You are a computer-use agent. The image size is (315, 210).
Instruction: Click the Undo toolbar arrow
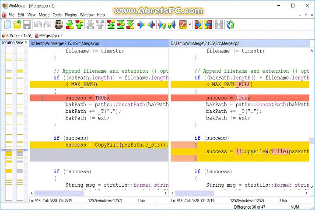point(38,24)
